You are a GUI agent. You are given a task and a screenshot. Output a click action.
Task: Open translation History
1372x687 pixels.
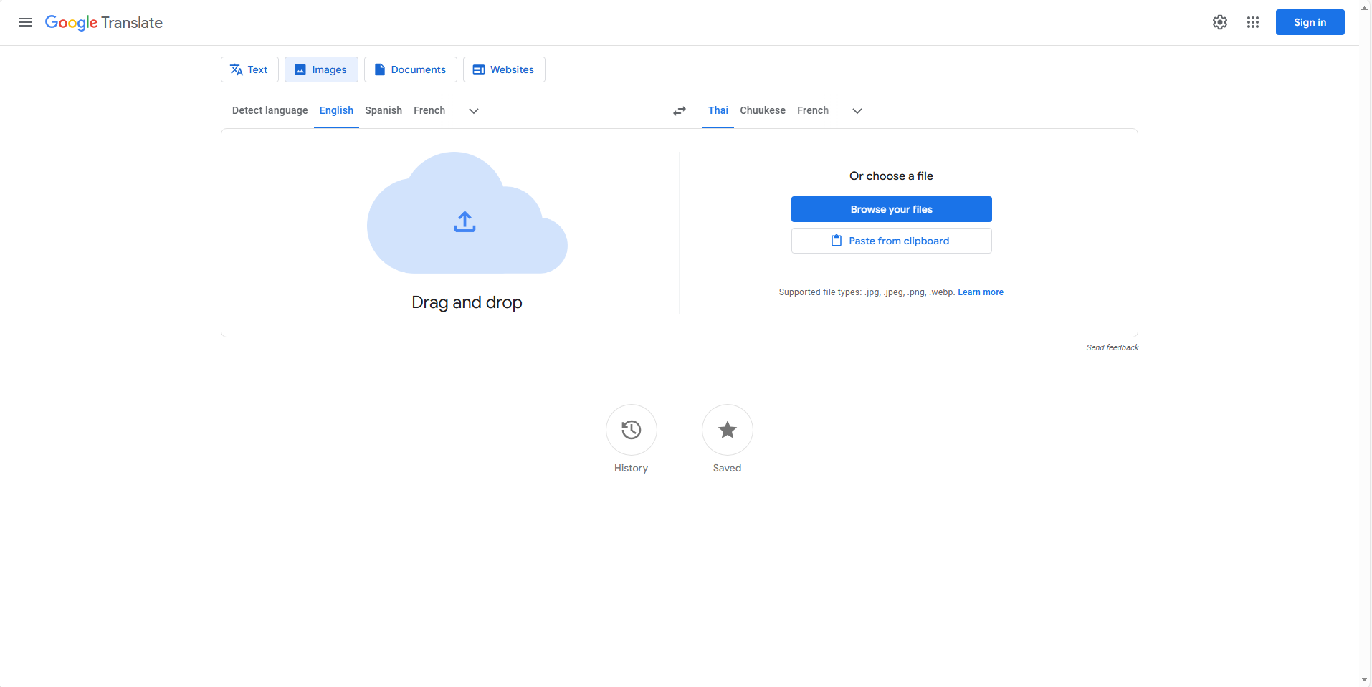(630, 430)
